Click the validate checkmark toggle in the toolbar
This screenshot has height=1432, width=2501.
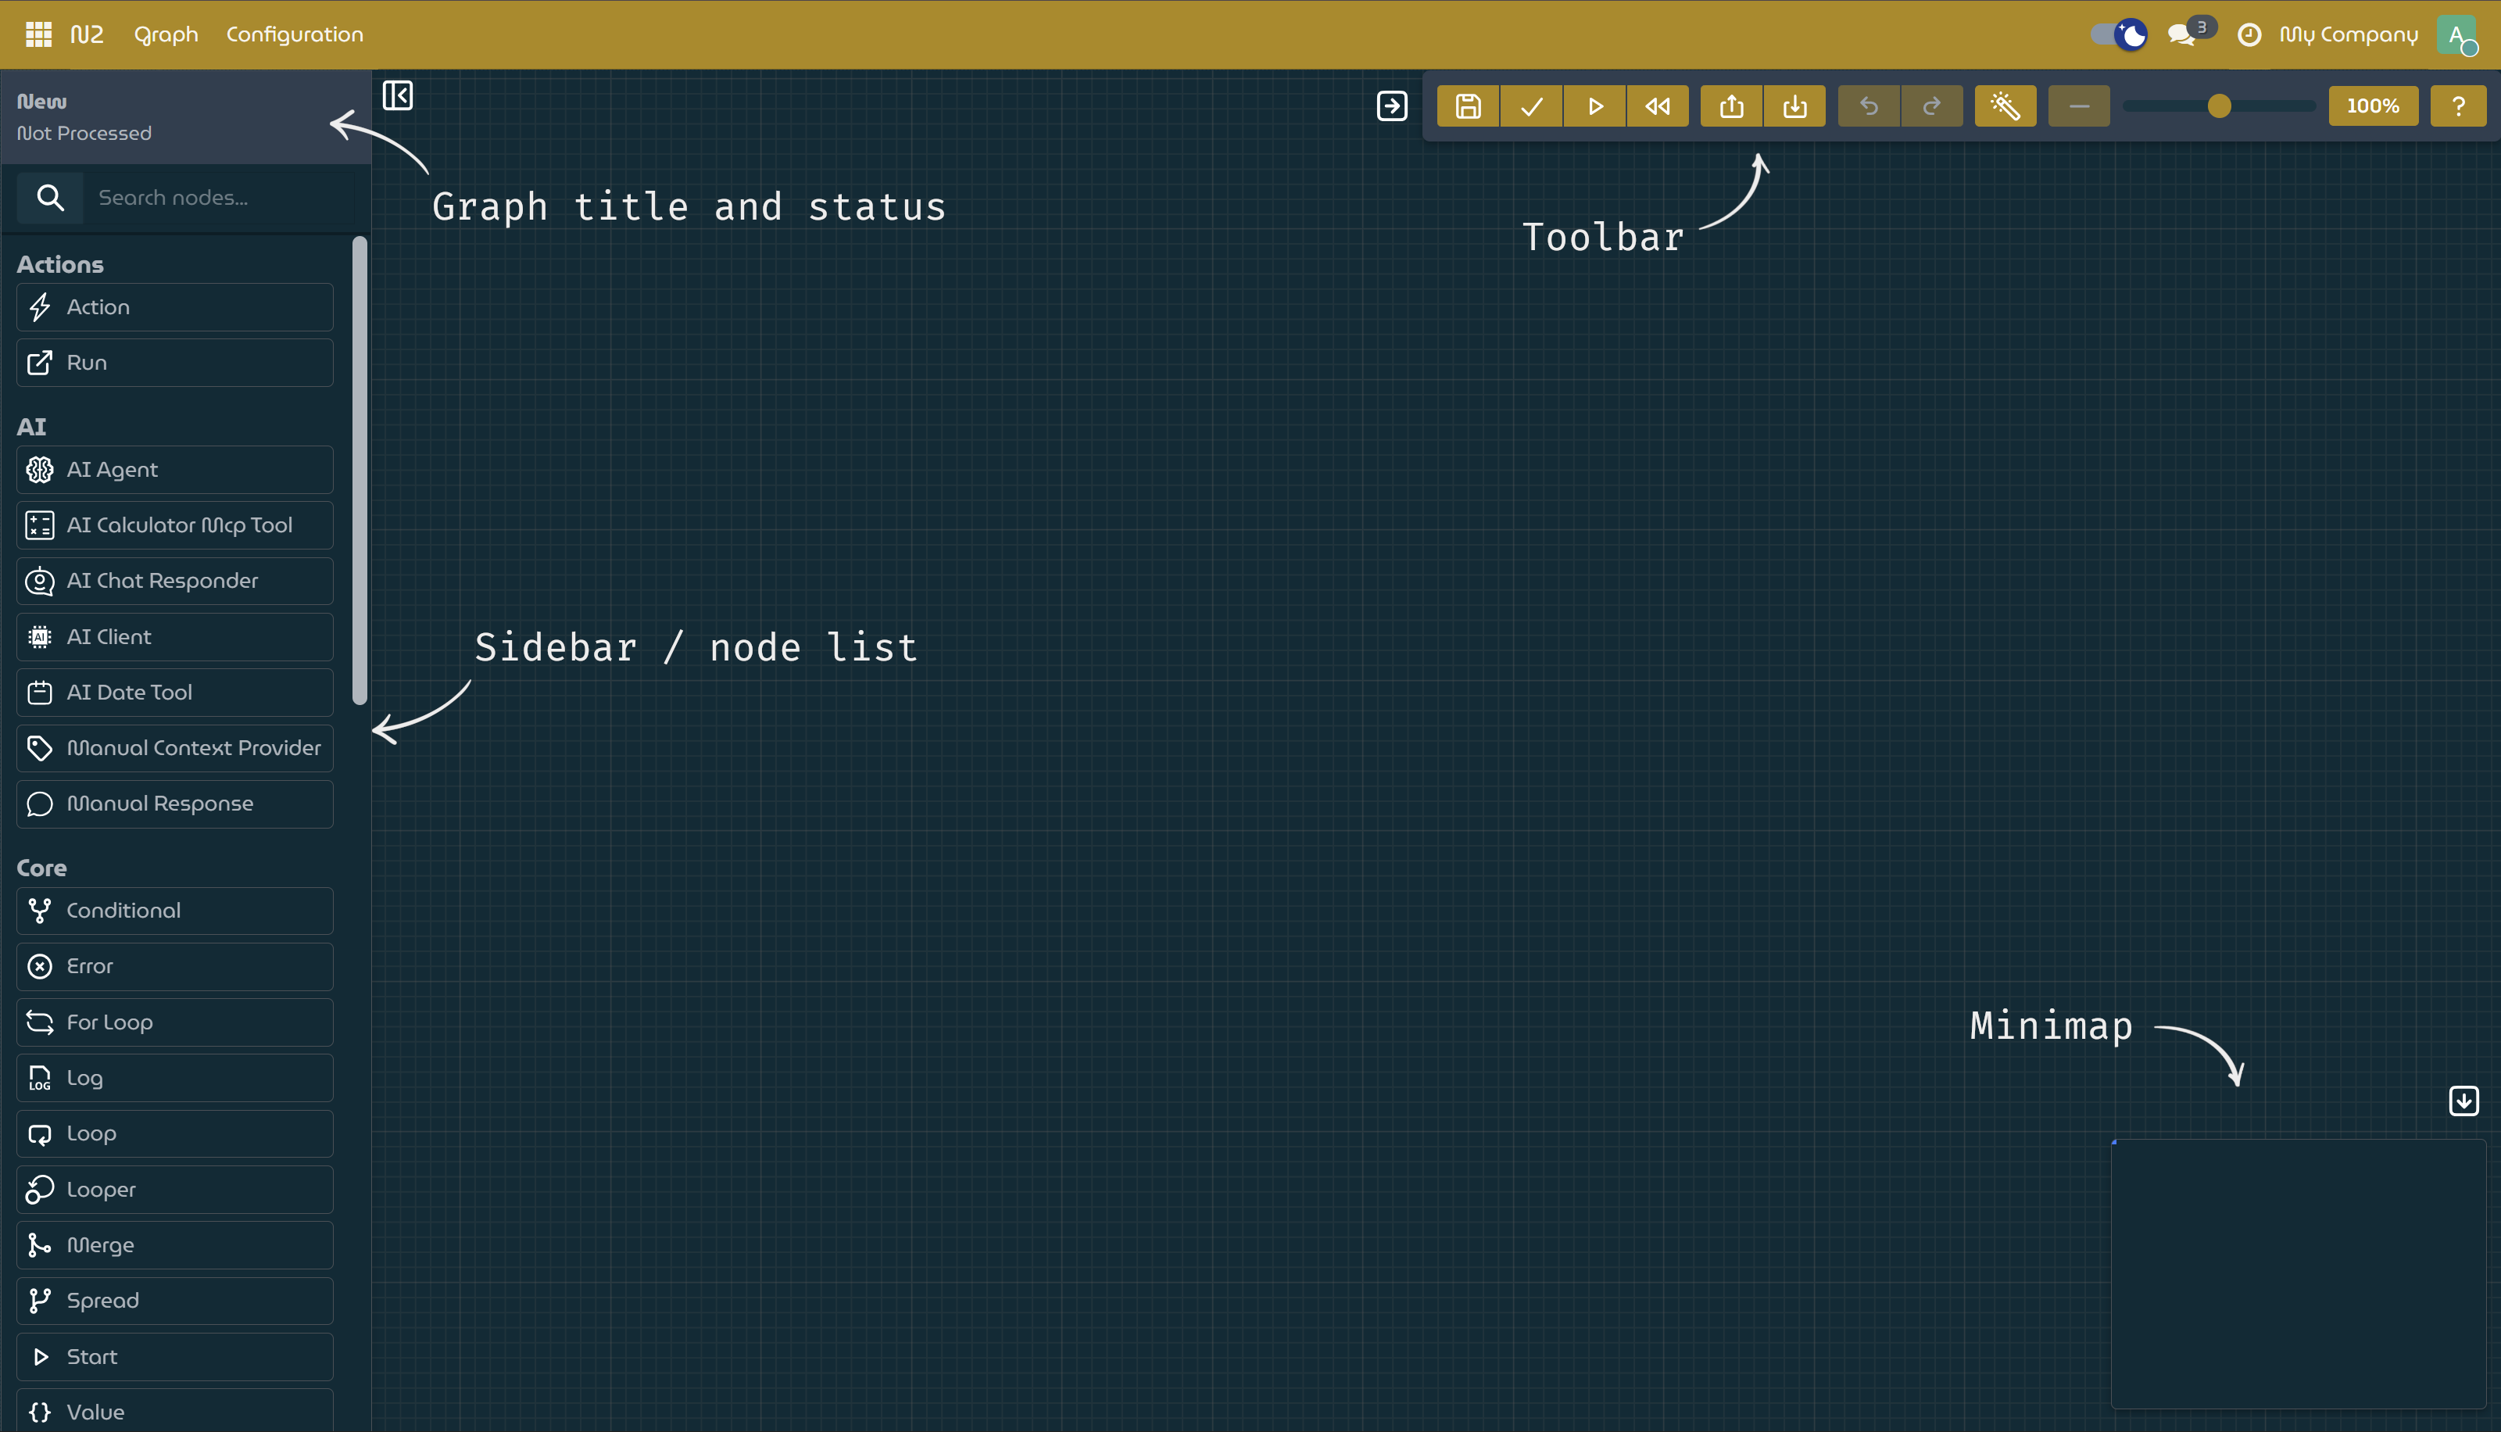tap(1530, 106)
